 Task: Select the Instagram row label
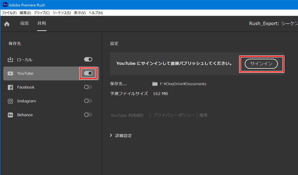click(x=26, y=101)
